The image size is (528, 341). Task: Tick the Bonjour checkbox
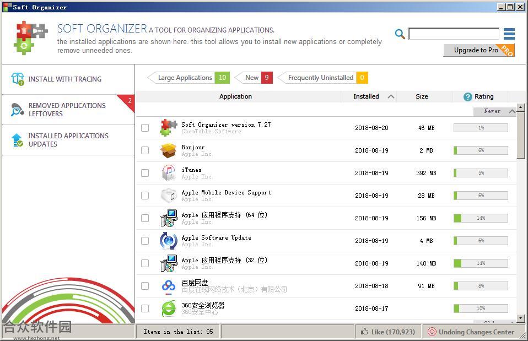point(145,150)
